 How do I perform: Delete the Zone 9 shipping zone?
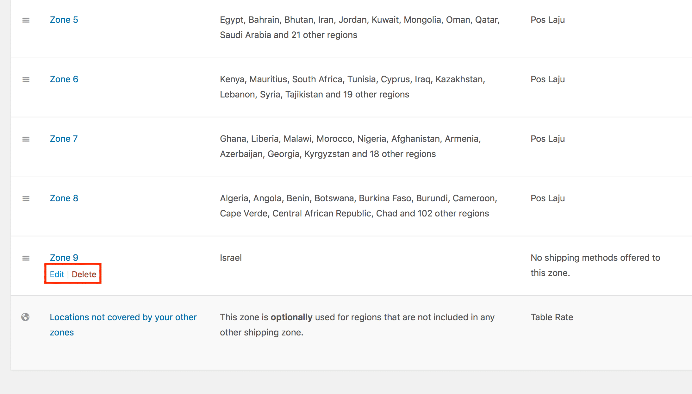[x=84, y=274]
